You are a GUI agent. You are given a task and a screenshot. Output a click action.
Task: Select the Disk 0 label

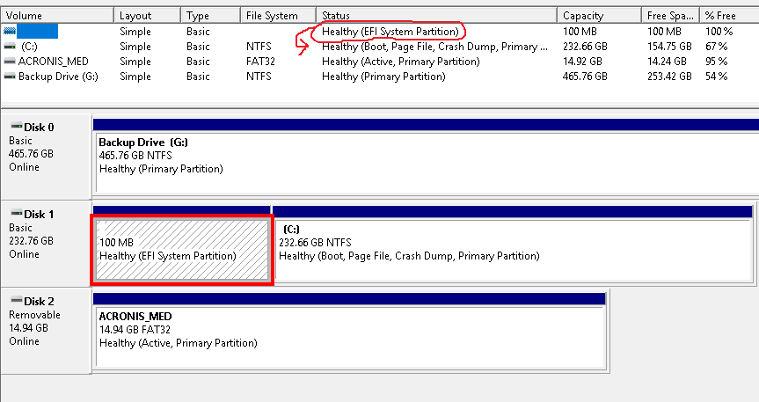39,128
